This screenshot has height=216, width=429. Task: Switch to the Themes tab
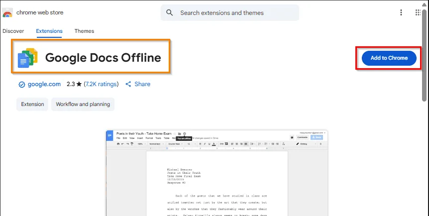pyautogui.click(x=84, y=31)
